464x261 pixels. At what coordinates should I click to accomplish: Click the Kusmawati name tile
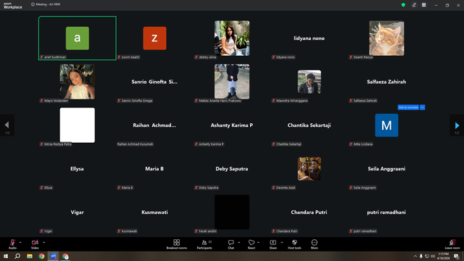(x=154, y=212)
